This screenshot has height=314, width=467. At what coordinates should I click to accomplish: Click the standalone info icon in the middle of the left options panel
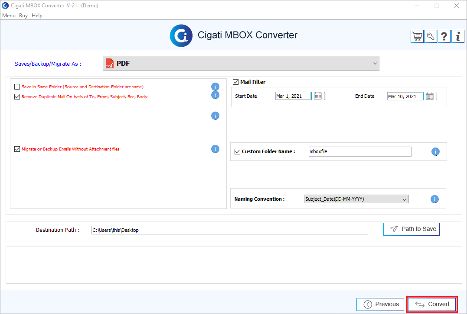point(216,116)
